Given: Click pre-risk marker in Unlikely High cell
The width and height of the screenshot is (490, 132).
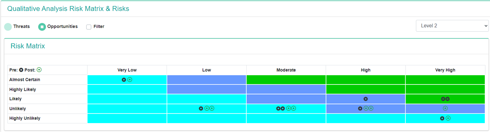Looking at the screenshot, I should [360, 108].
